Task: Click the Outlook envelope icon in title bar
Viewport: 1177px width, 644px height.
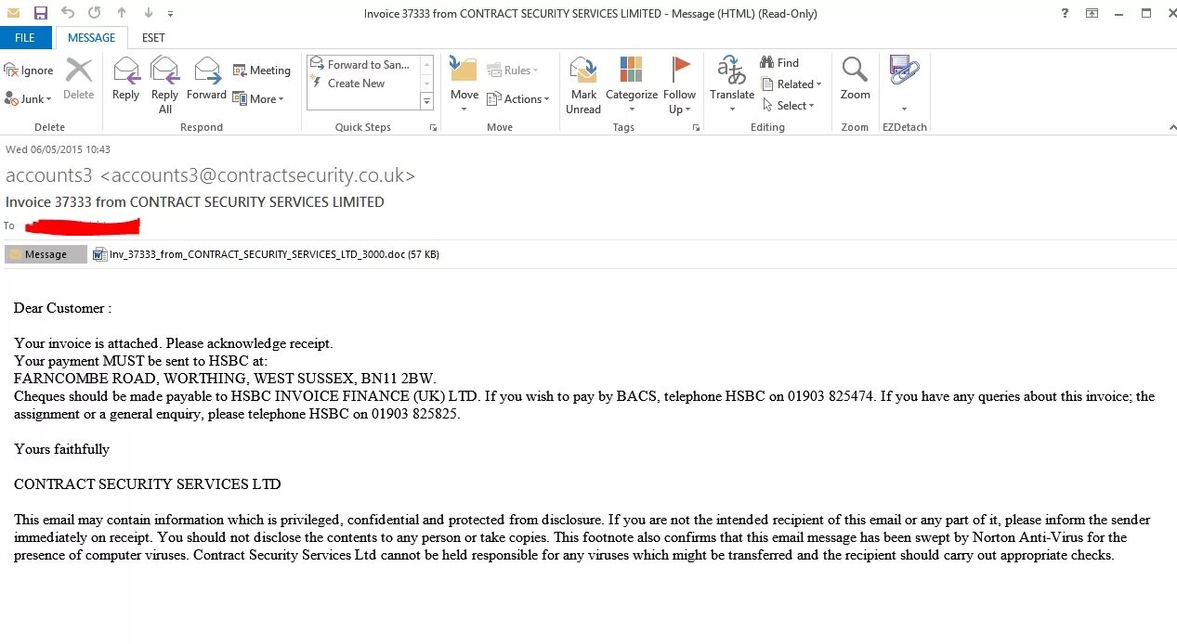Action: pos(13,13)
